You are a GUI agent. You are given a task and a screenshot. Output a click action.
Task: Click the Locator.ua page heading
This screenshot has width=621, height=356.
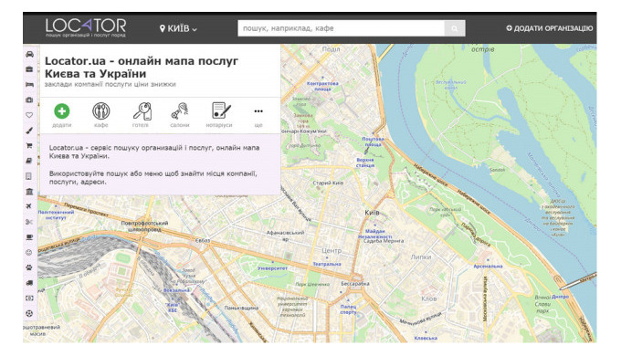(x=142, y=68)
